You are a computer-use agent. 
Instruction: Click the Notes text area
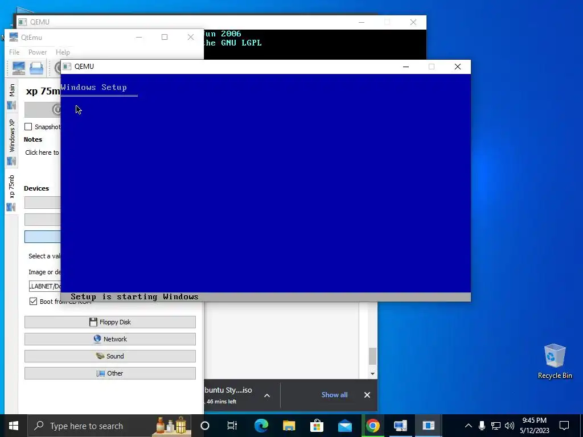coord(42,152)
